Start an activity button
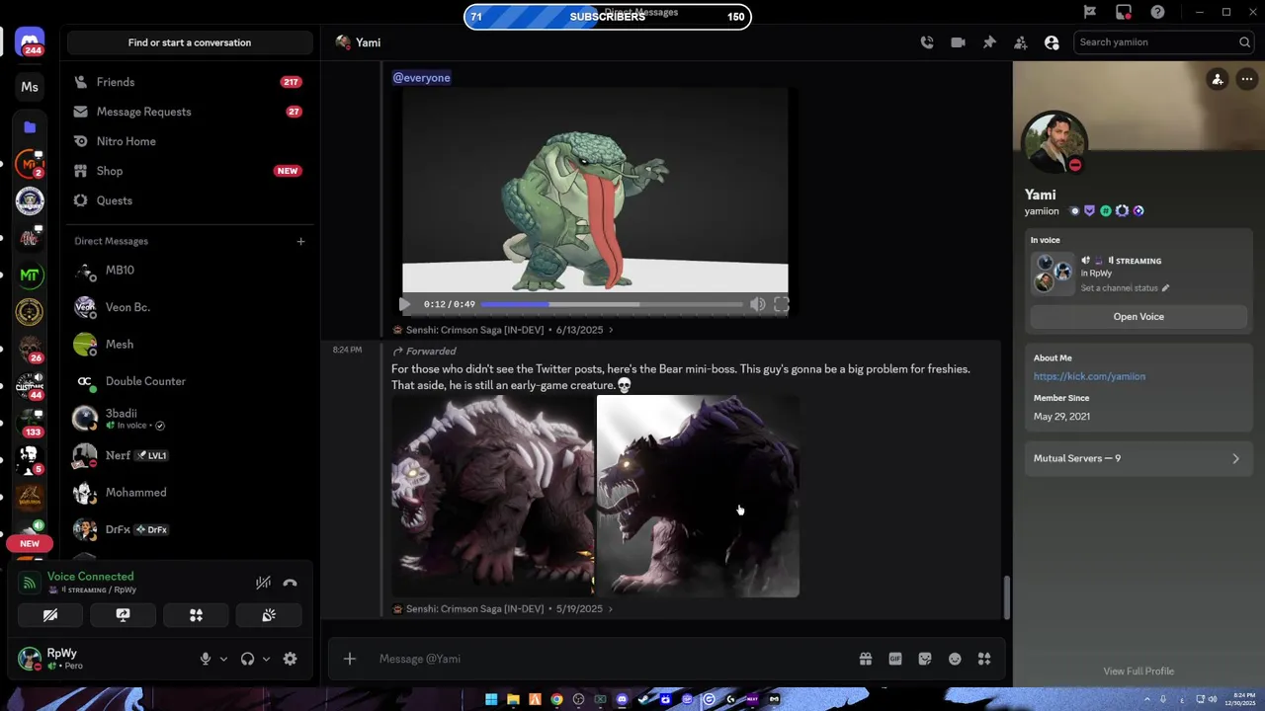This screenshot has height=711, width=1265. (196, 615)
